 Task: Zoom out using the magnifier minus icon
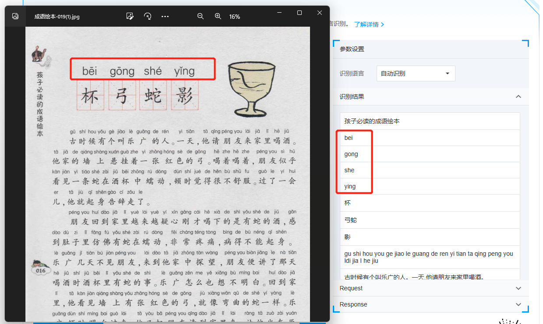click(x=201, y=16)
